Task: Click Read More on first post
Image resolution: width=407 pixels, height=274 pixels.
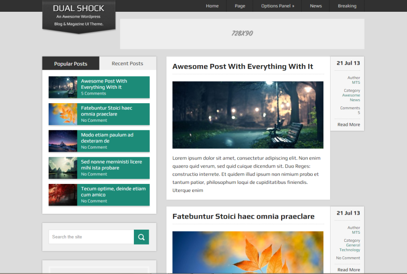Action: [349, 125]
